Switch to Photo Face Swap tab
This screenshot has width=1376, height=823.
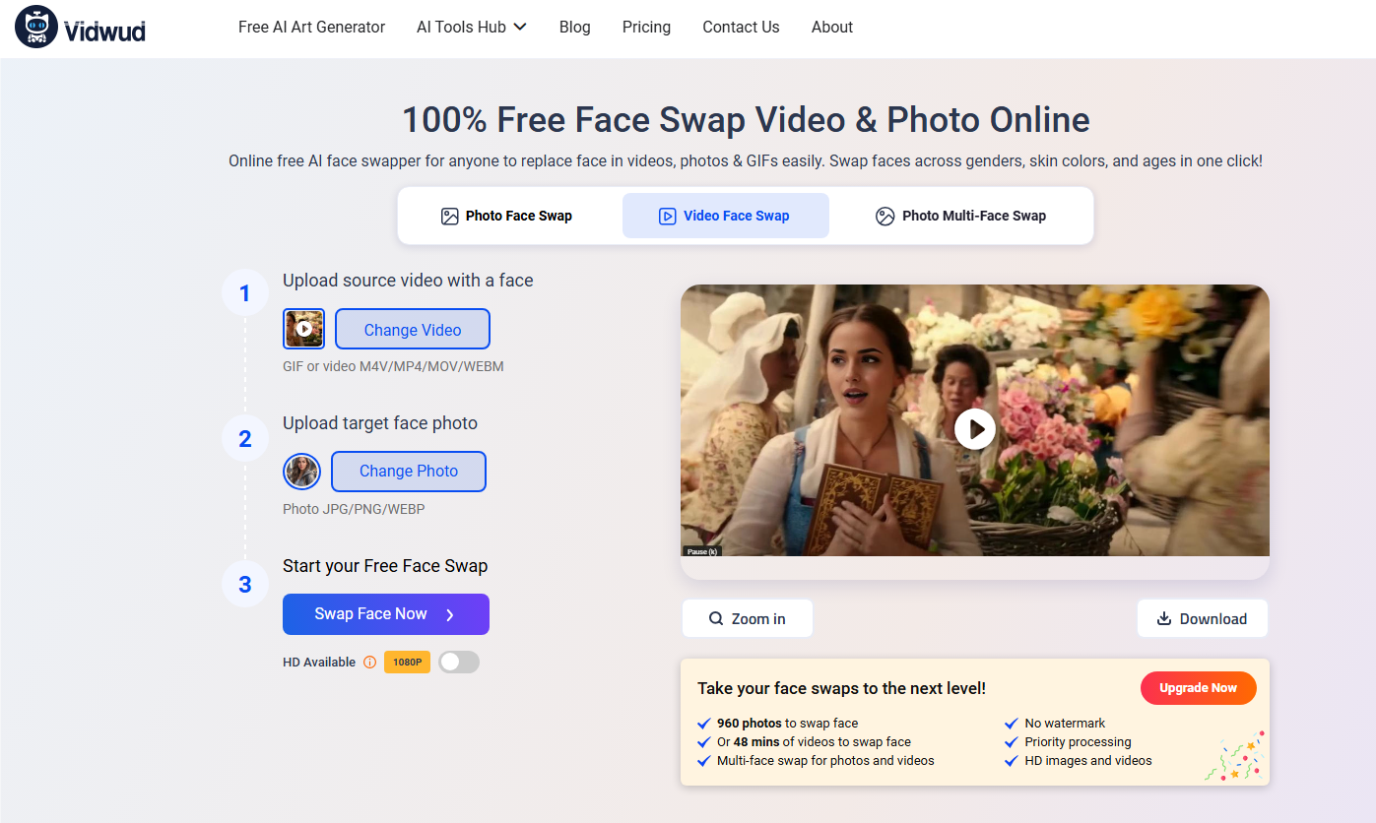click(506, 216)
